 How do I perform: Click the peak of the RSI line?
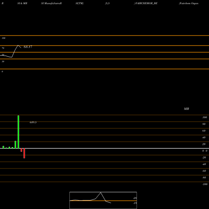click(18, 46)
